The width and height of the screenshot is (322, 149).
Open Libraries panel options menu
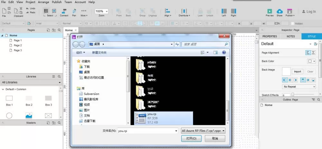[53, 77]
